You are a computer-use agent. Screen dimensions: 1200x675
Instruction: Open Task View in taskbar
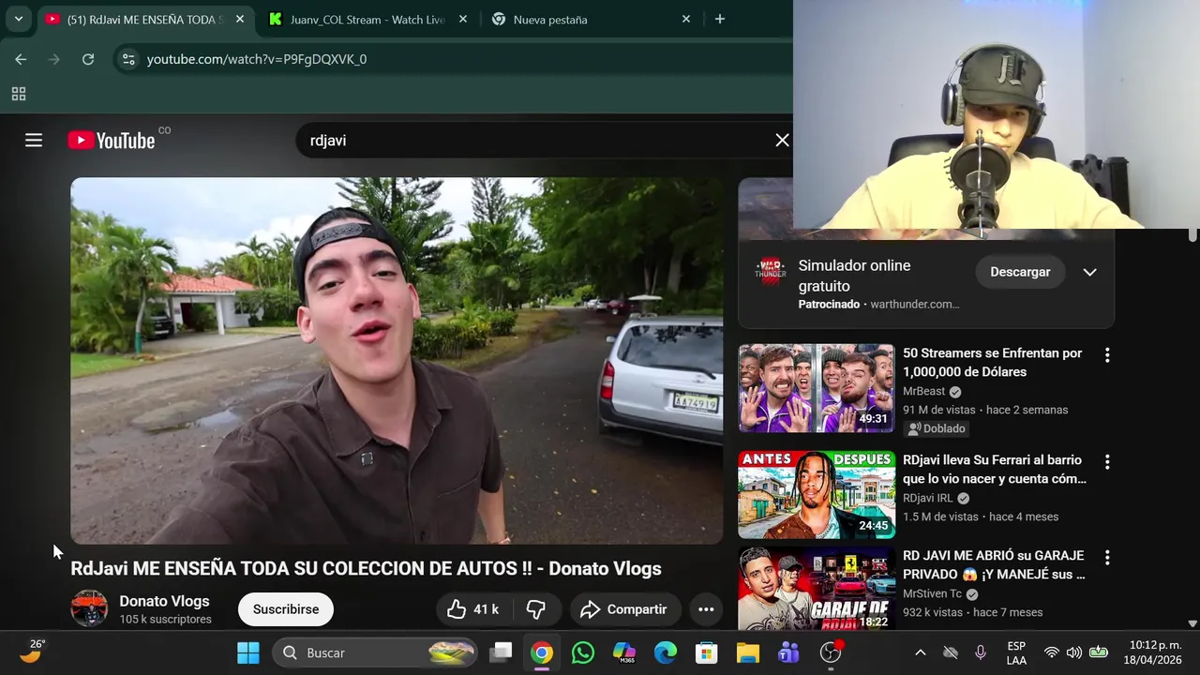[x=502, y=652]
